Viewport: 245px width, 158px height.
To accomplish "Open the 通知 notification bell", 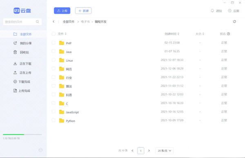I will point(216,11).
